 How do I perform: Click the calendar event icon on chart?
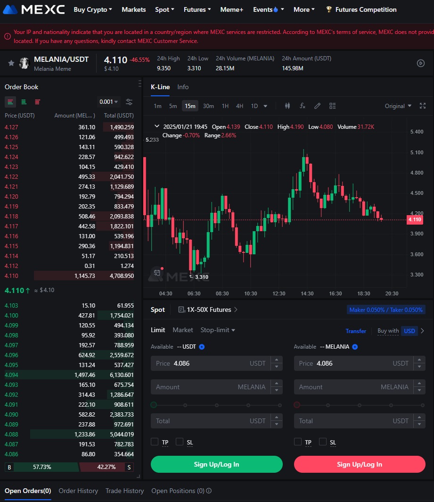point(157,273)
